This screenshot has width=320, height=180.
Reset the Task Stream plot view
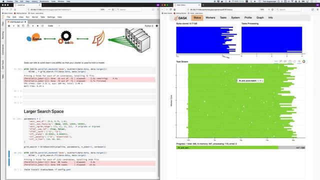(294, 61)
